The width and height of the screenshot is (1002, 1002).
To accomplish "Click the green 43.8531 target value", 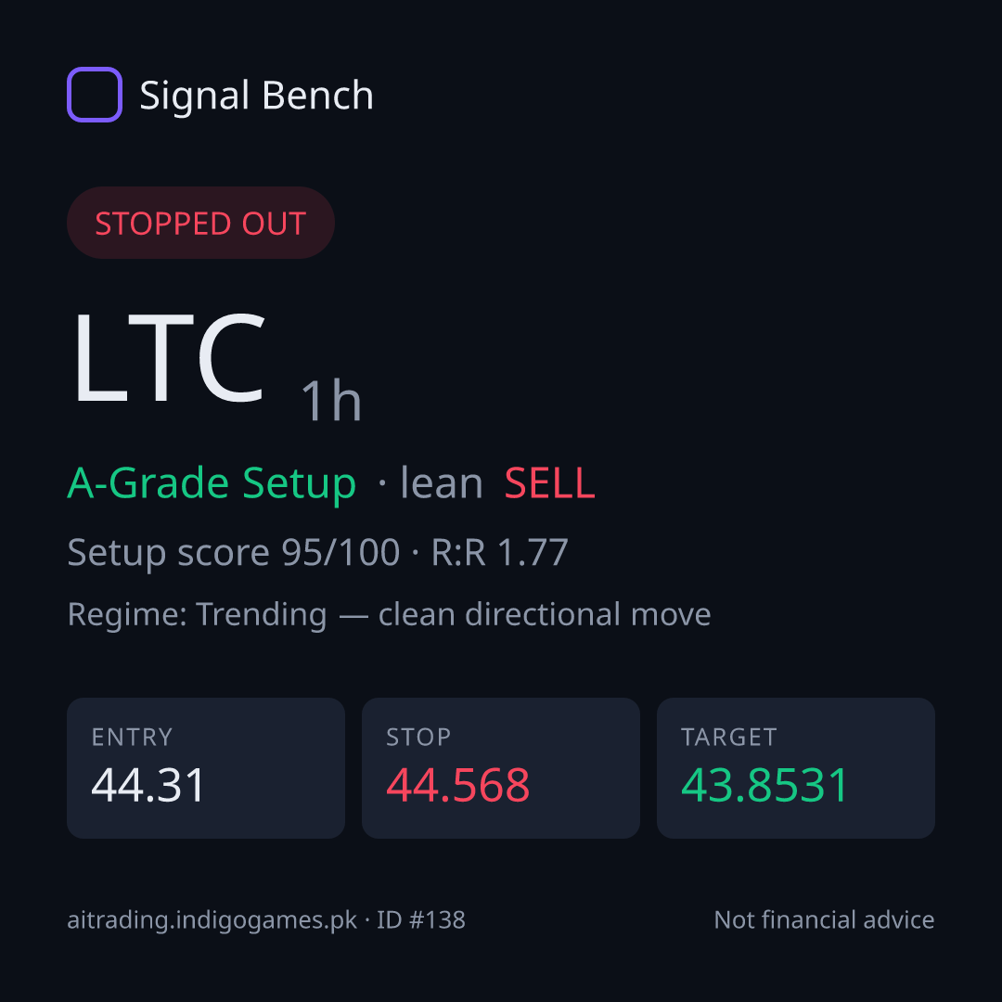I will [764, 785].
